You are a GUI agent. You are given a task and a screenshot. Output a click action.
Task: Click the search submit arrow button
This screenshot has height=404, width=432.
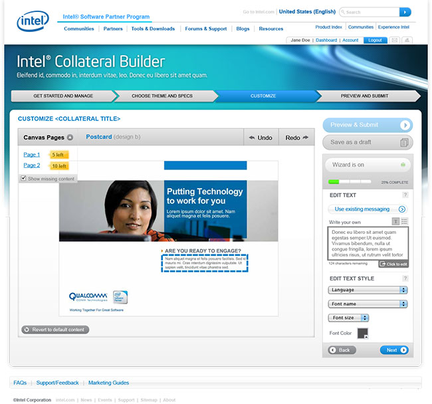pos(405,12)
